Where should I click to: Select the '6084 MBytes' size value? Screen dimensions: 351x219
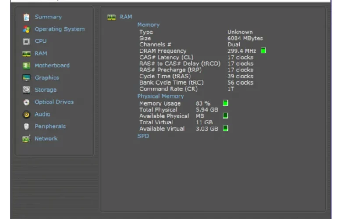pos(245,39)
